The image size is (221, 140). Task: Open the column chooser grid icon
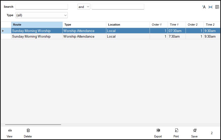click(217, 7)
